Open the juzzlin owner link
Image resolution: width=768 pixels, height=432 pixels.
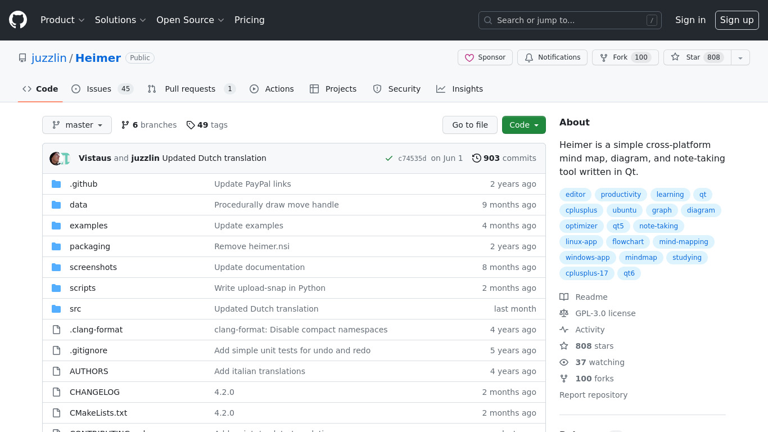point(49,58)
